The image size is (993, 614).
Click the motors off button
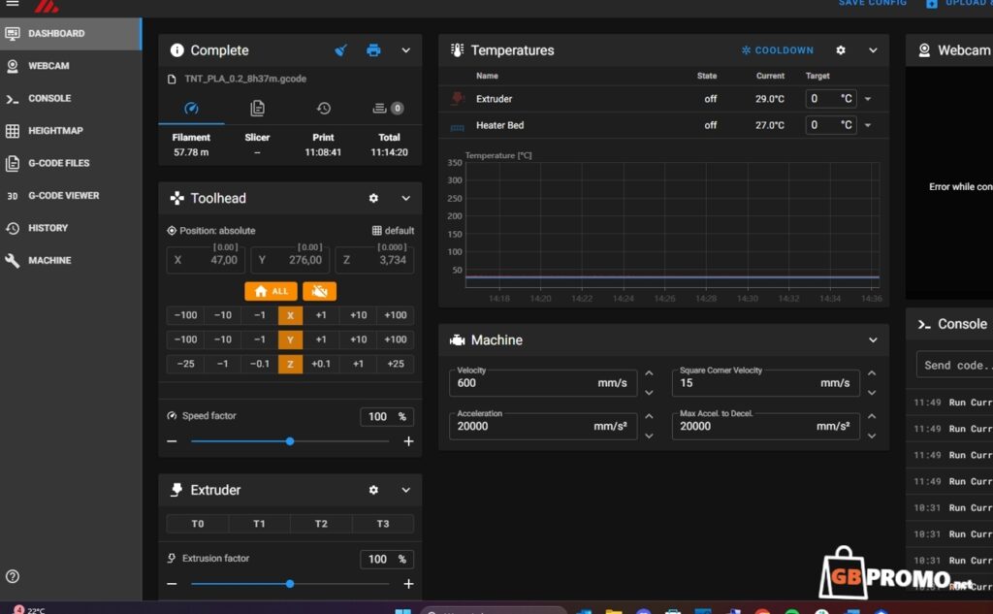point(319,291)
